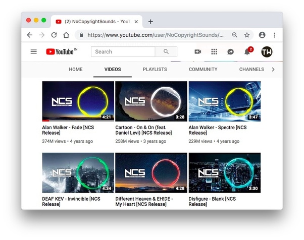Open the 'Cartoon - On & On' title link
This screenshot has height=240, width=304.
(143, 130)
